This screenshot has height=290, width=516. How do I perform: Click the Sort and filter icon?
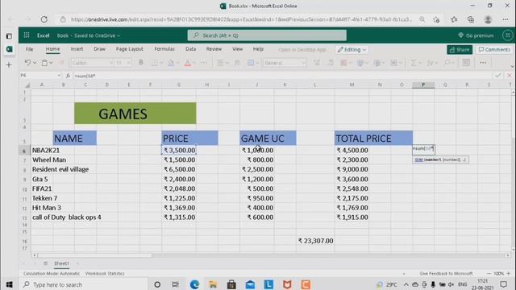[430, 63]
